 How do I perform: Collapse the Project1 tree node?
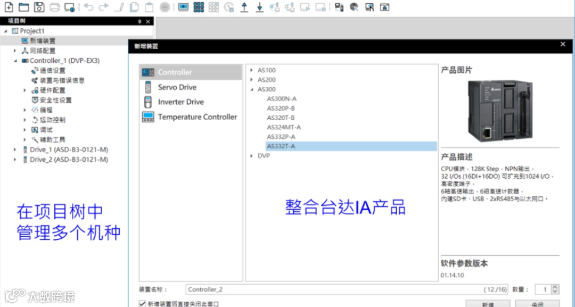[x=5, y=31]
